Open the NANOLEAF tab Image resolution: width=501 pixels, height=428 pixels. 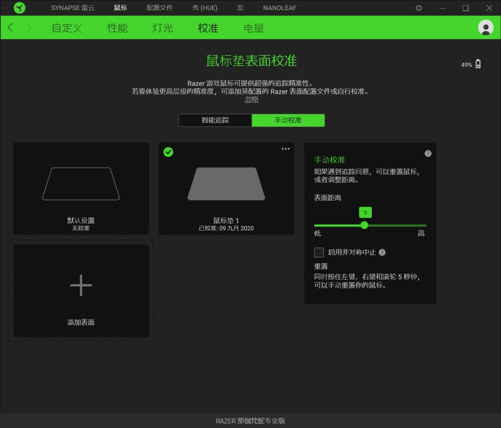coord(280,8)
